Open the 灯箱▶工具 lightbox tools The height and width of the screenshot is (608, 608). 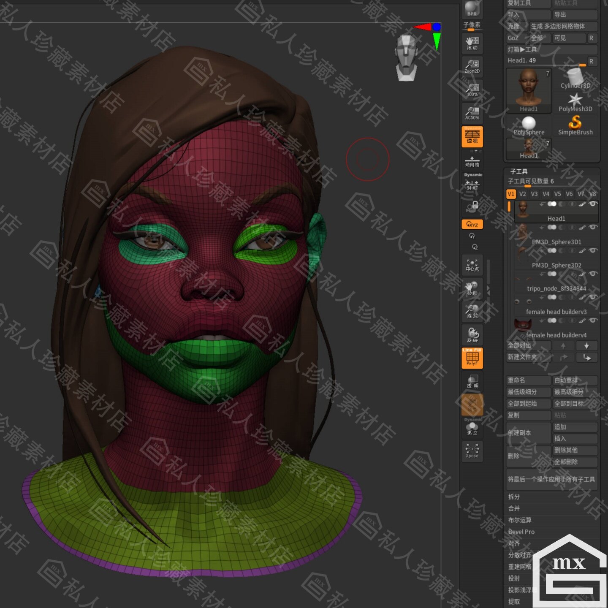[552, 49]
